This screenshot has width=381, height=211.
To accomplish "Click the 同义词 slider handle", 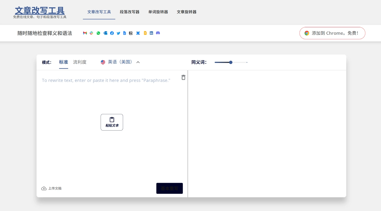I will (231, 62).
